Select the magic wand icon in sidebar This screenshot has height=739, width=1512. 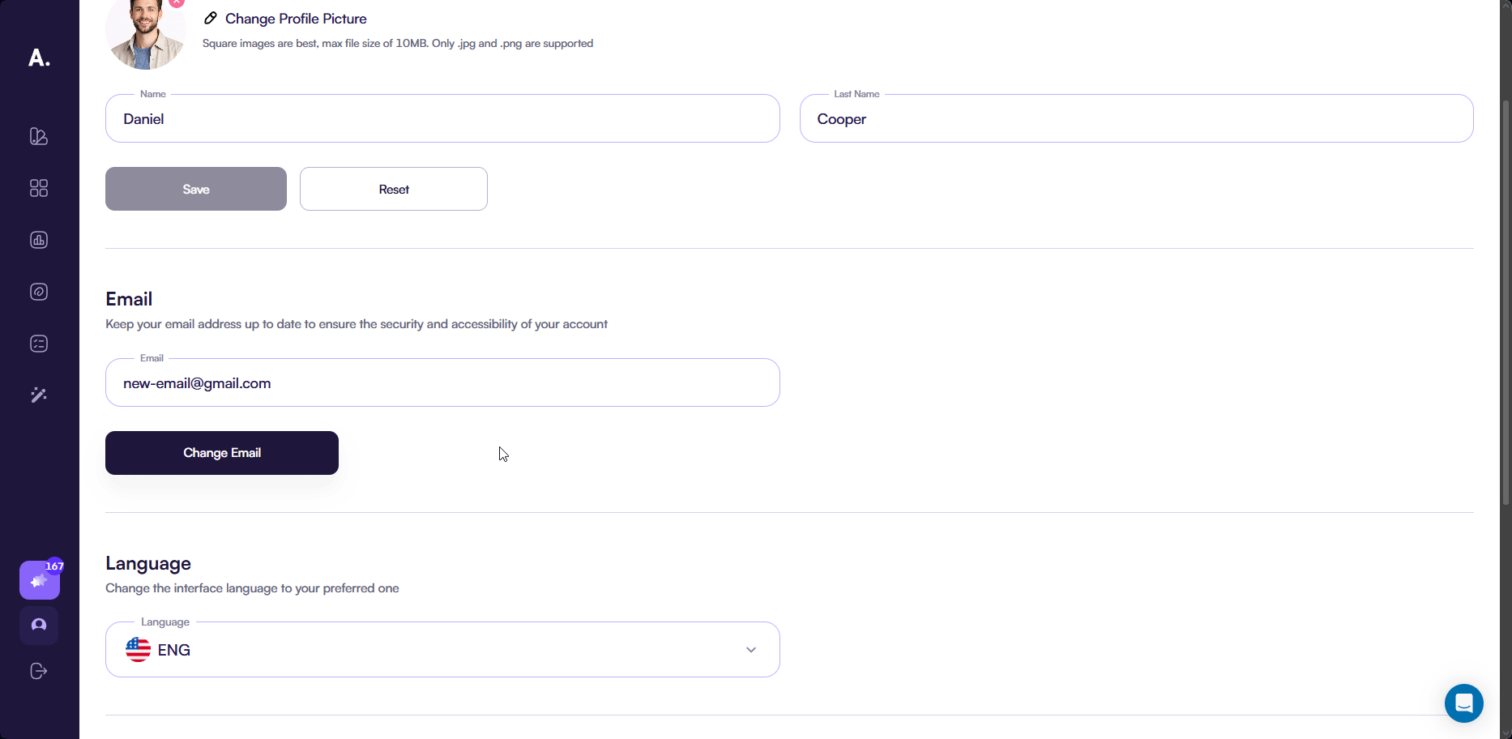(39, 395)
